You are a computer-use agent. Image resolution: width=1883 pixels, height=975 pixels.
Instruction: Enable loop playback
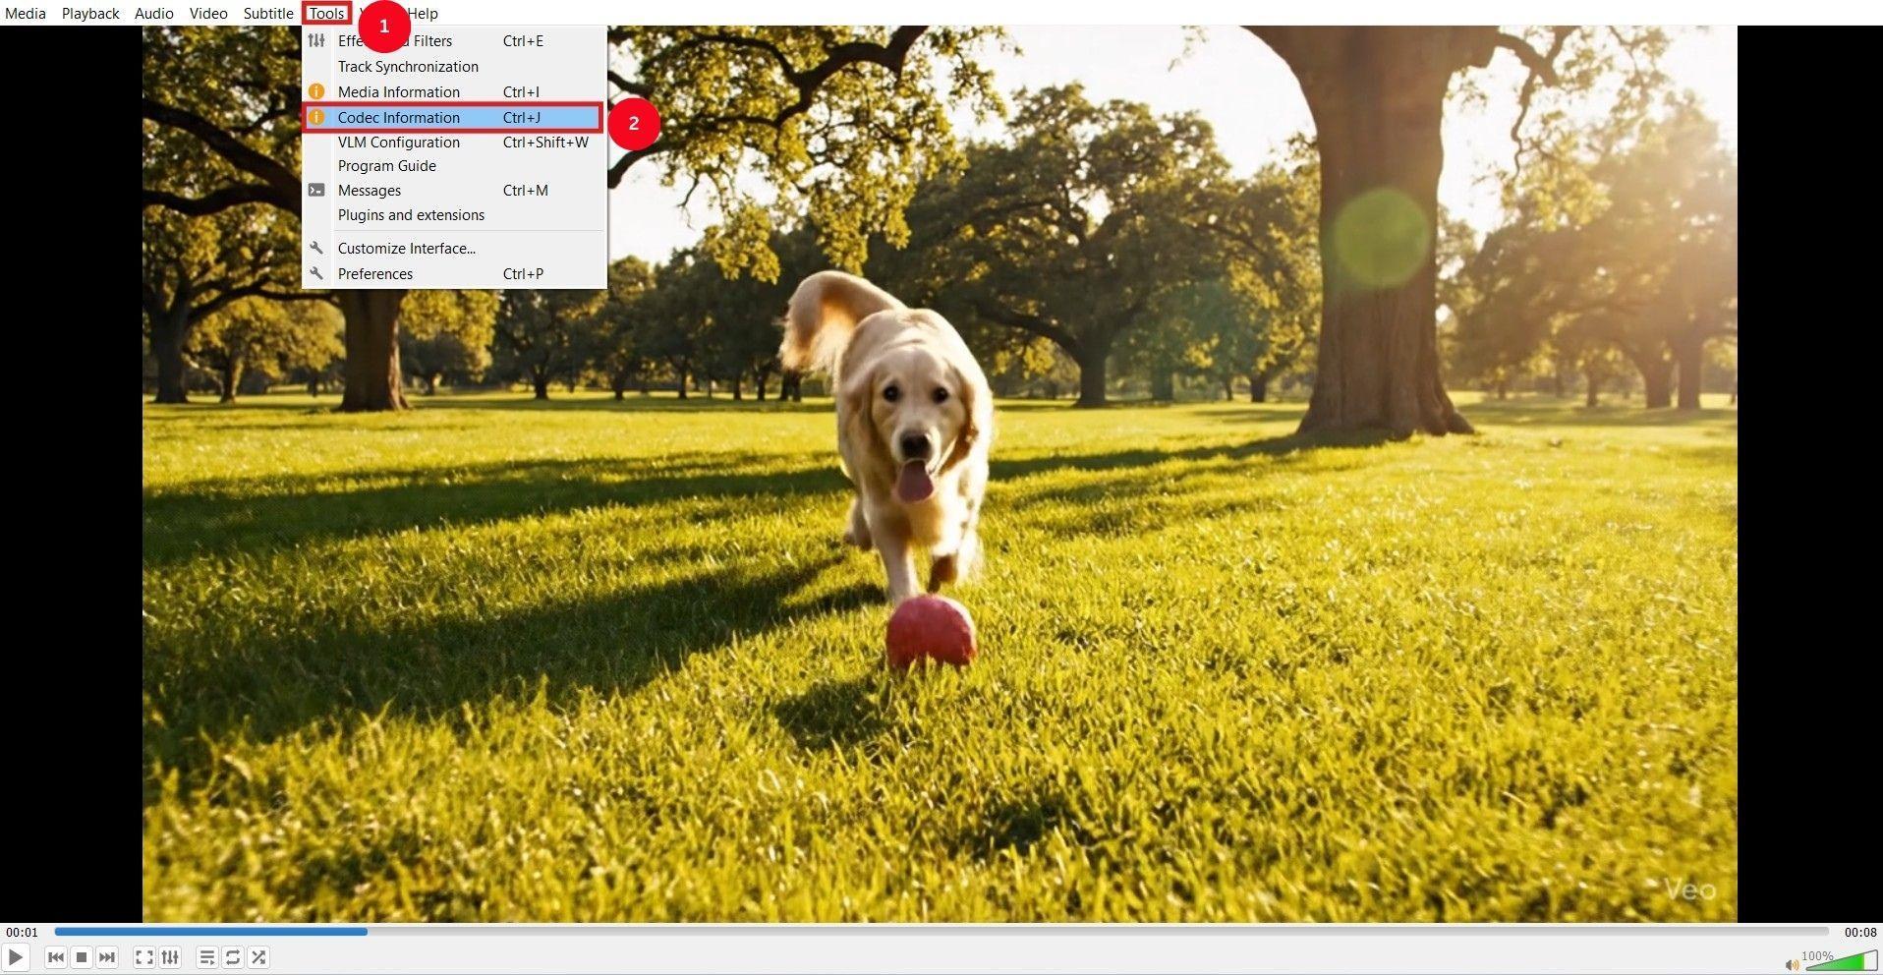coord(232,956)
